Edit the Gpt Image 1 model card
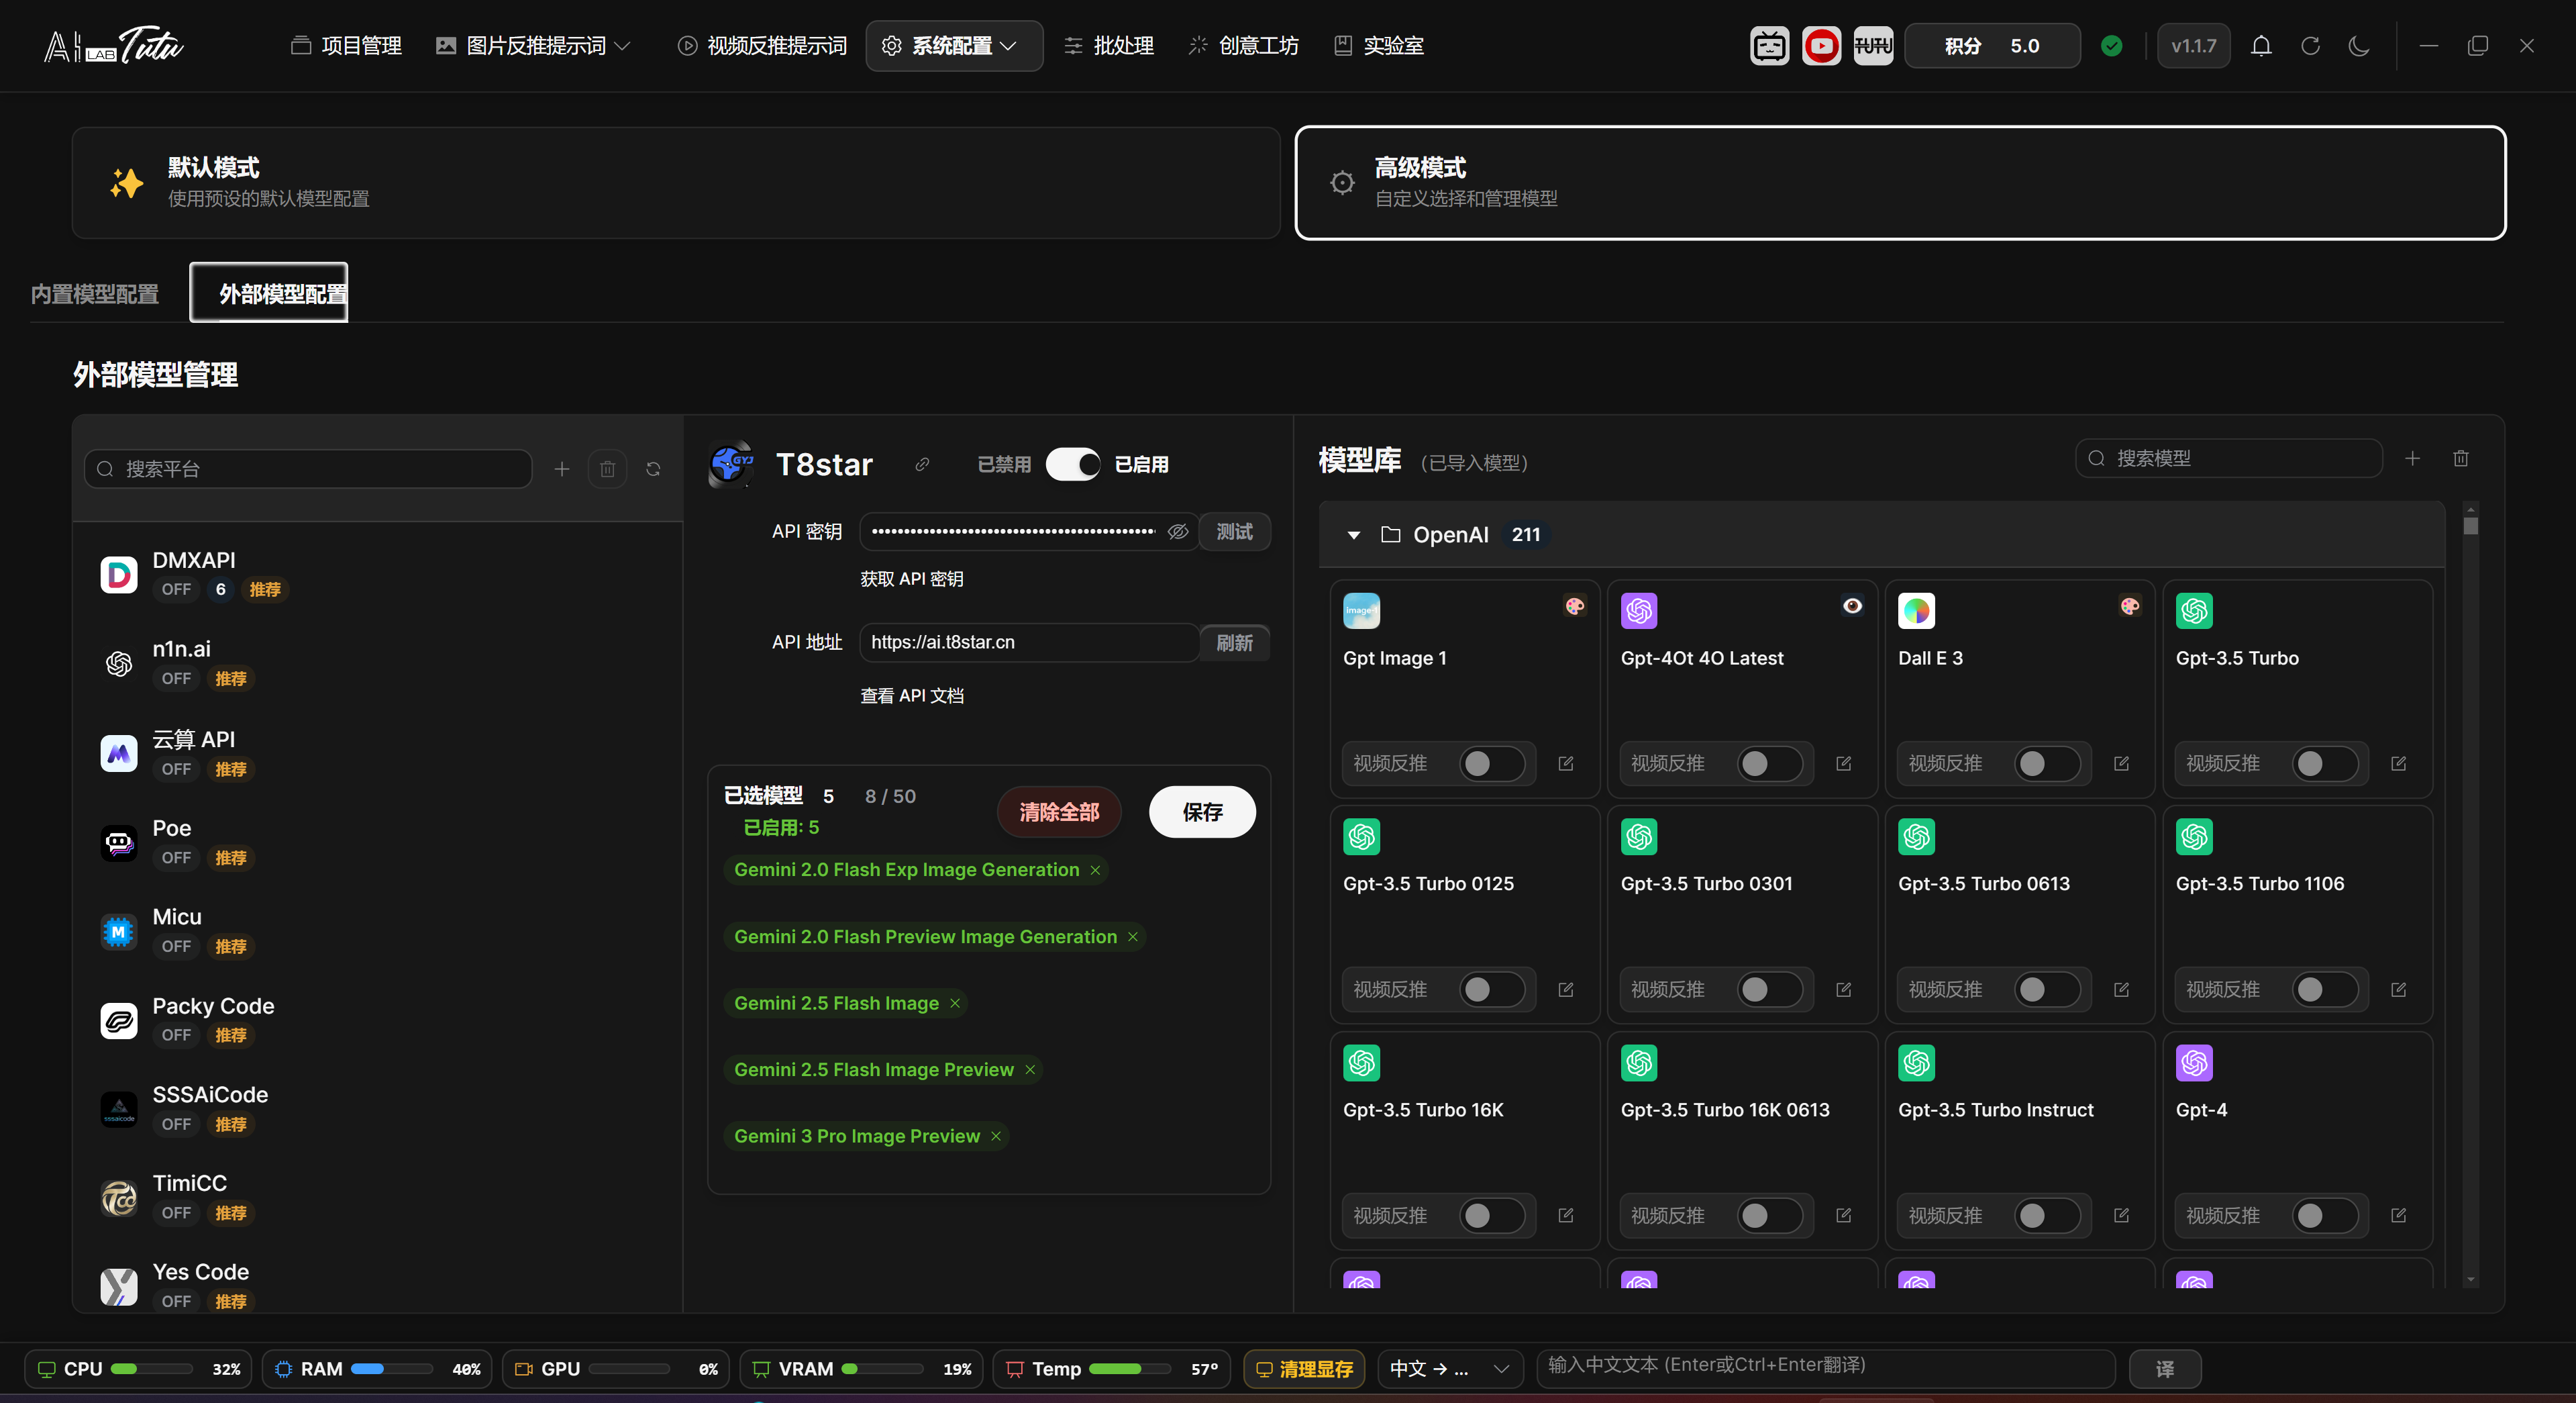2576x1403 pixels. click(1566, 763)
